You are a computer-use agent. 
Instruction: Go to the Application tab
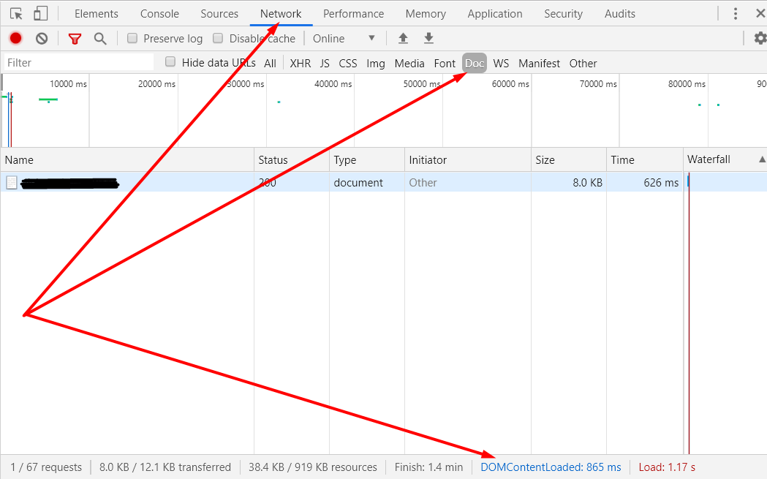(494, 14)
